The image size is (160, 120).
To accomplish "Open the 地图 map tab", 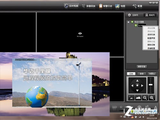I will [120, 6].
